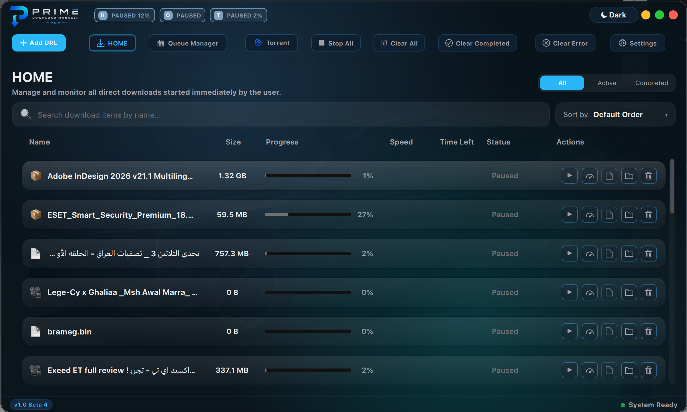Open file icon in ESET_Smart_Security row
687x412 pixels.
[609, 215]
